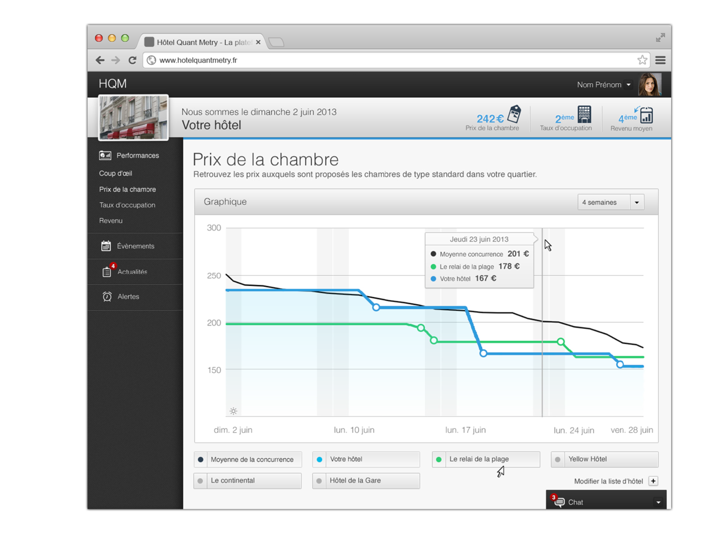This screenshot has height=557, width=725.
Task: Open Taux d'occupation in sidebar
Action: 127,205
